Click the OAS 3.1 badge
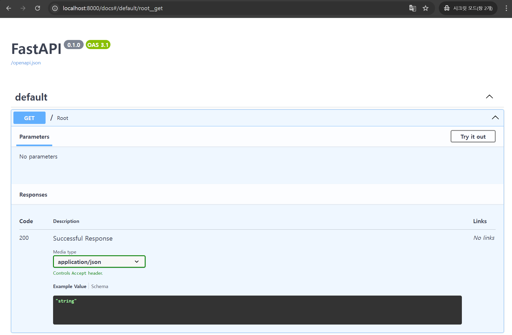Screen dimensions: 512x335 tap(98, 45)
